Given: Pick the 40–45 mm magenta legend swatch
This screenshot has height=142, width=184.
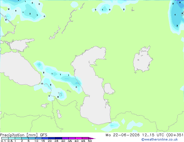Looking at the screenshot, I should 79,138.
